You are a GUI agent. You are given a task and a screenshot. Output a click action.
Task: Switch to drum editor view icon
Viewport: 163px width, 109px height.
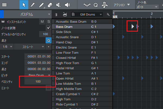click(65, 14)
